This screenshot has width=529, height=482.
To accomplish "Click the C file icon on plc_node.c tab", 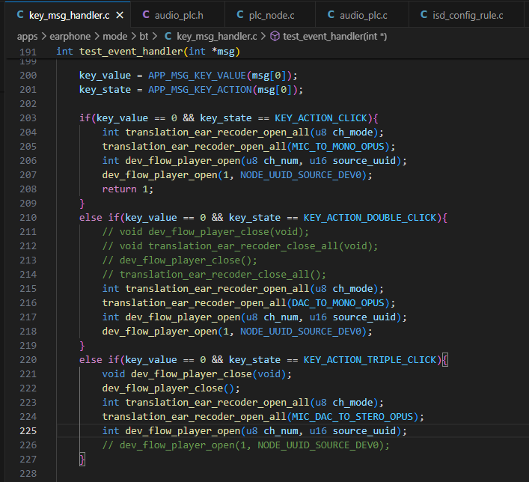I will (240, 15).
